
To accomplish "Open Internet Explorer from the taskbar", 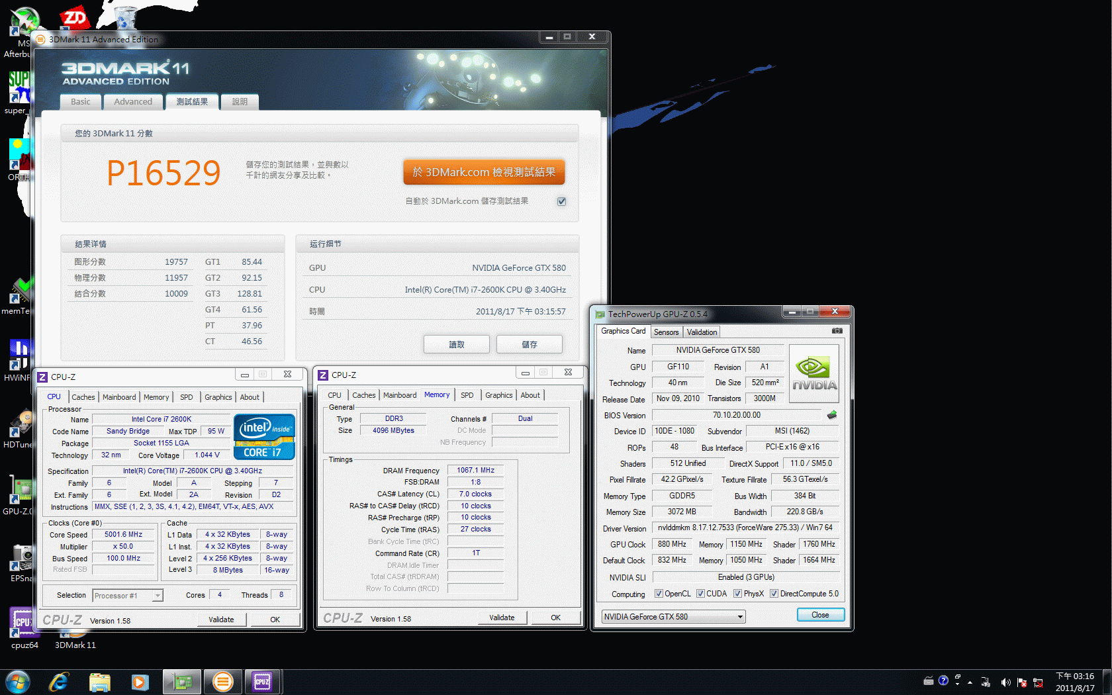I will click(59, 682).
